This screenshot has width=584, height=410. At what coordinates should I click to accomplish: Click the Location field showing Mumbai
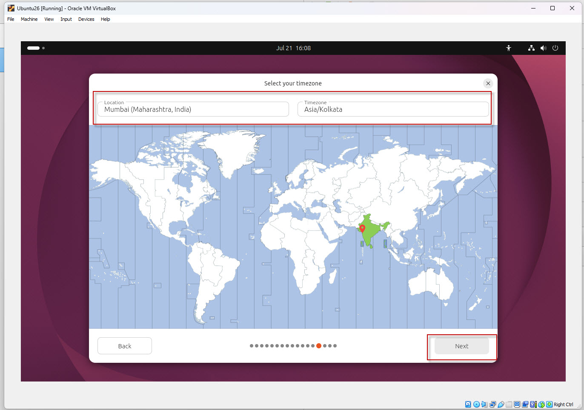193,109
